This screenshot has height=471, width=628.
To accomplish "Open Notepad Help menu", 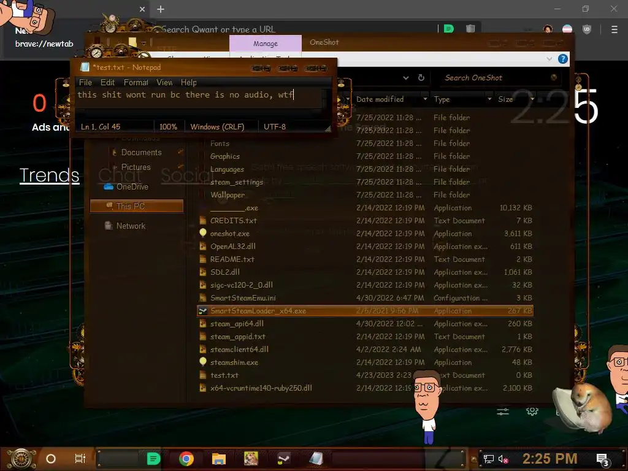I will (188, 82).
